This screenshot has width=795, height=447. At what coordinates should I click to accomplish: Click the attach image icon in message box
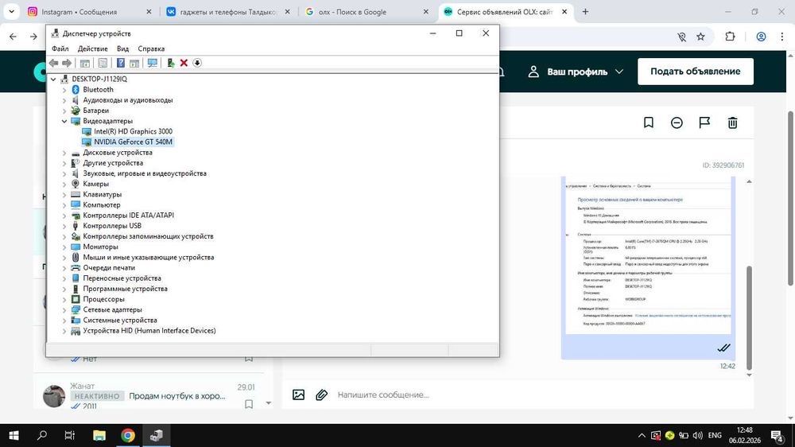tap(299, 395)
